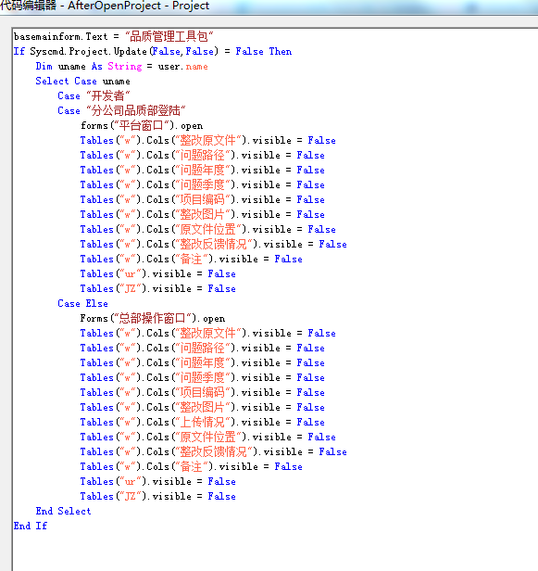
Task: Click the code editor title bar
Action: 269,6
